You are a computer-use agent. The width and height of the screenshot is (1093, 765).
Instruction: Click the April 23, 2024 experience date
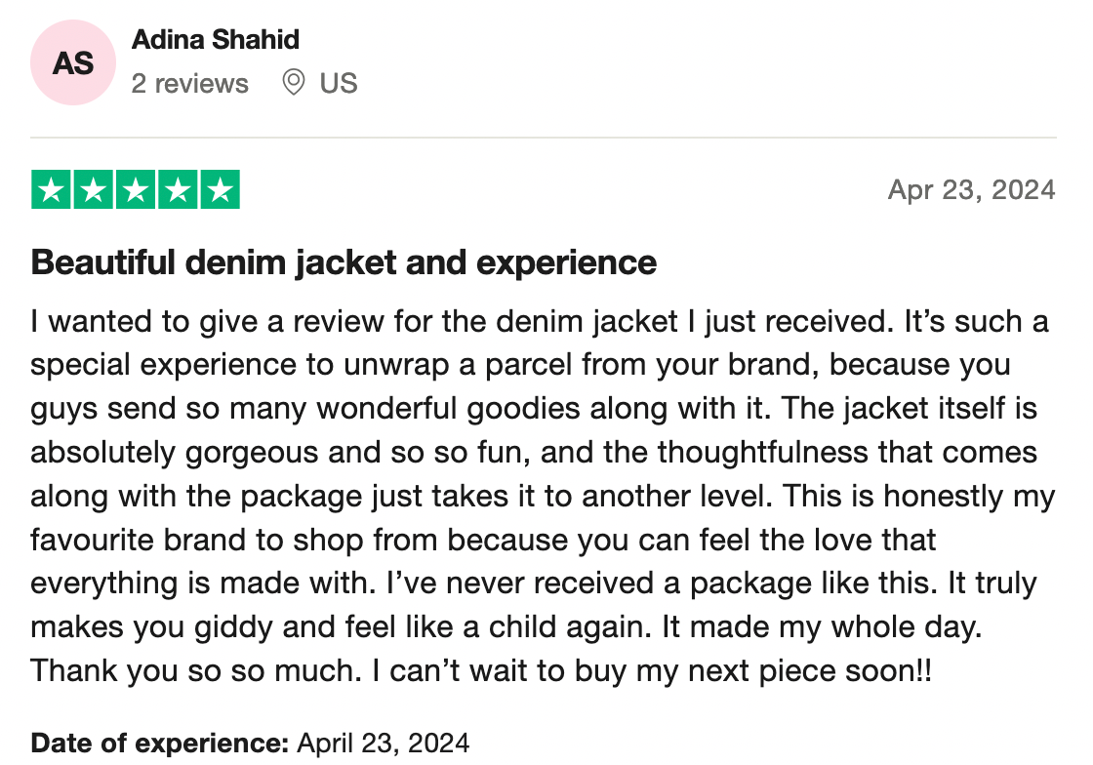(x=384, y=744)
